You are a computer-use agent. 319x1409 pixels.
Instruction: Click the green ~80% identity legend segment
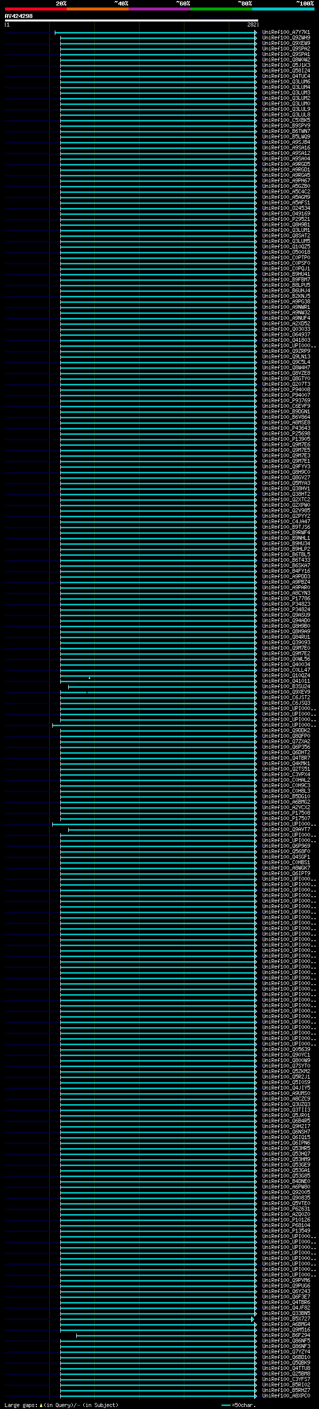pos(221,9)
